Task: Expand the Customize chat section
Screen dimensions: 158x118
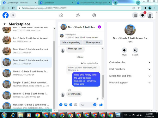Action: (130, 62)
